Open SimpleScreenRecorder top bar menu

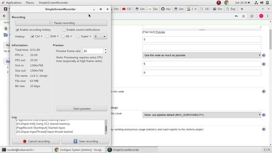tap(54, 3)
